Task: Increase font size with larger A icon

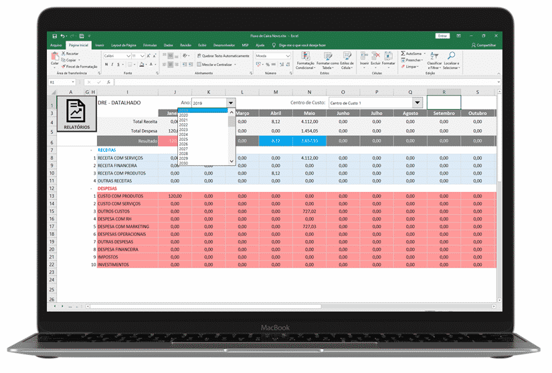Action: coord(149,56)
